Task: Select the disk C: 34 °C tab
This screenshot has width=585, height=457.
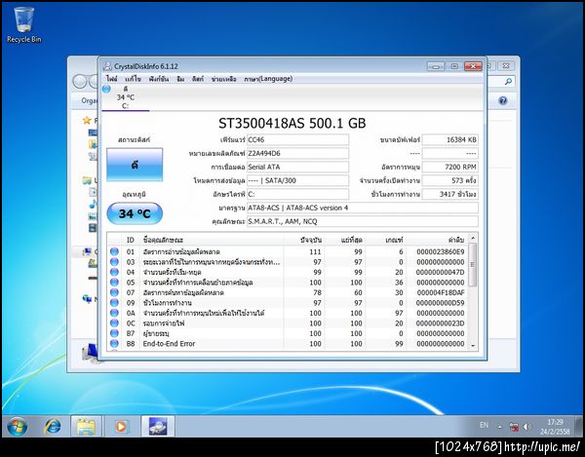Action: [126, 97]
